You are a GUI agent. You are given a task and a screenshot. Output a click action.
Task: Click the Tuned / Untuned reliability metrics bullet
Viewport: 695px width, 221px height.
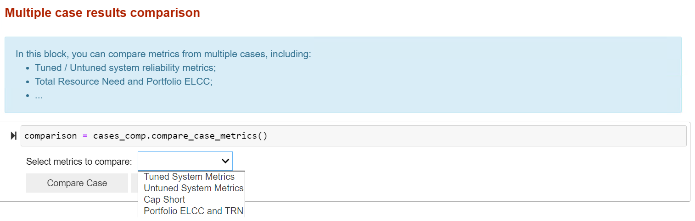tap(125, 68)
